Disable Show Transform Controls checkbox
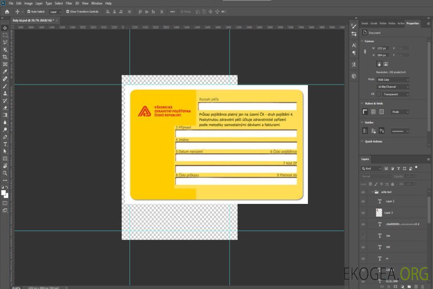The width and height of the screenshot is (433, 289). pos(68,12)
